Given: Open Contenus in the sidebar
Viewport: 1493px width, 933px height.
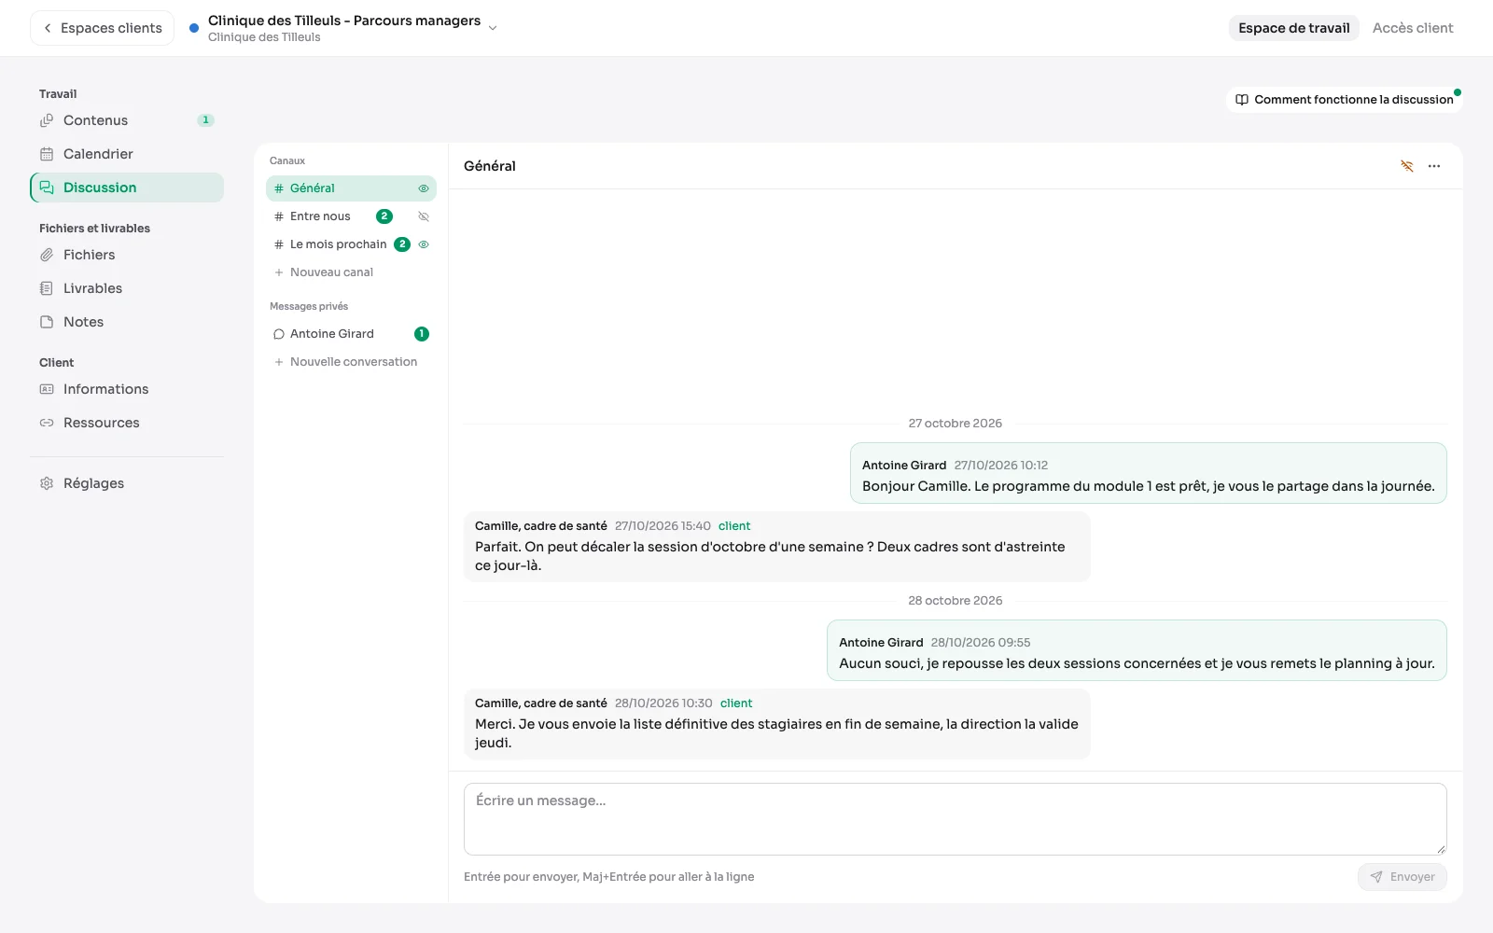Looking at the screenshot, I should click(x=127, y=120).
